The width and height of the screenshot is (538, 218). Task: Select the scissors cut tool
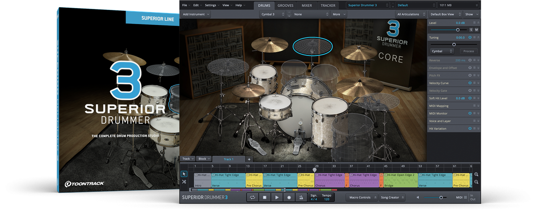[x=184, y=182]
